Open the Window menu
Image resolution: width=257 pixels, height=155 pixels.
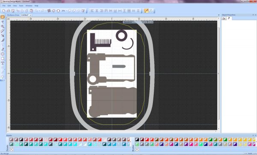(x=29, y=6)
